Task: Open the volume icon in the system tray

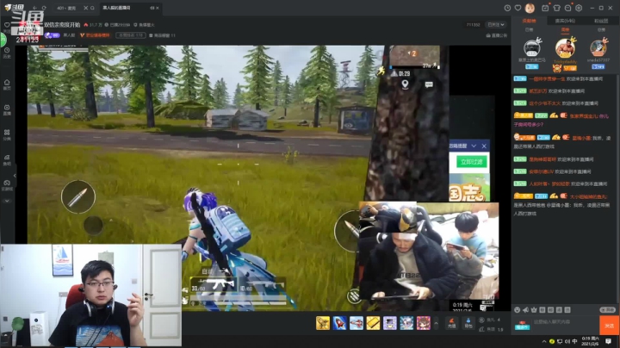Action: 567,341
